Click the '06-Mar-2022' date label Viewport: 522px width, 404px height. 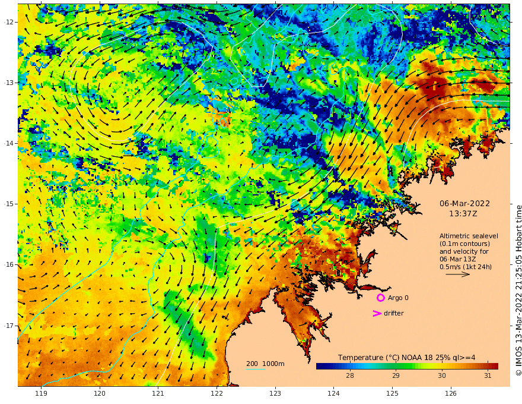pyautogui.click(x=464, y=203)
